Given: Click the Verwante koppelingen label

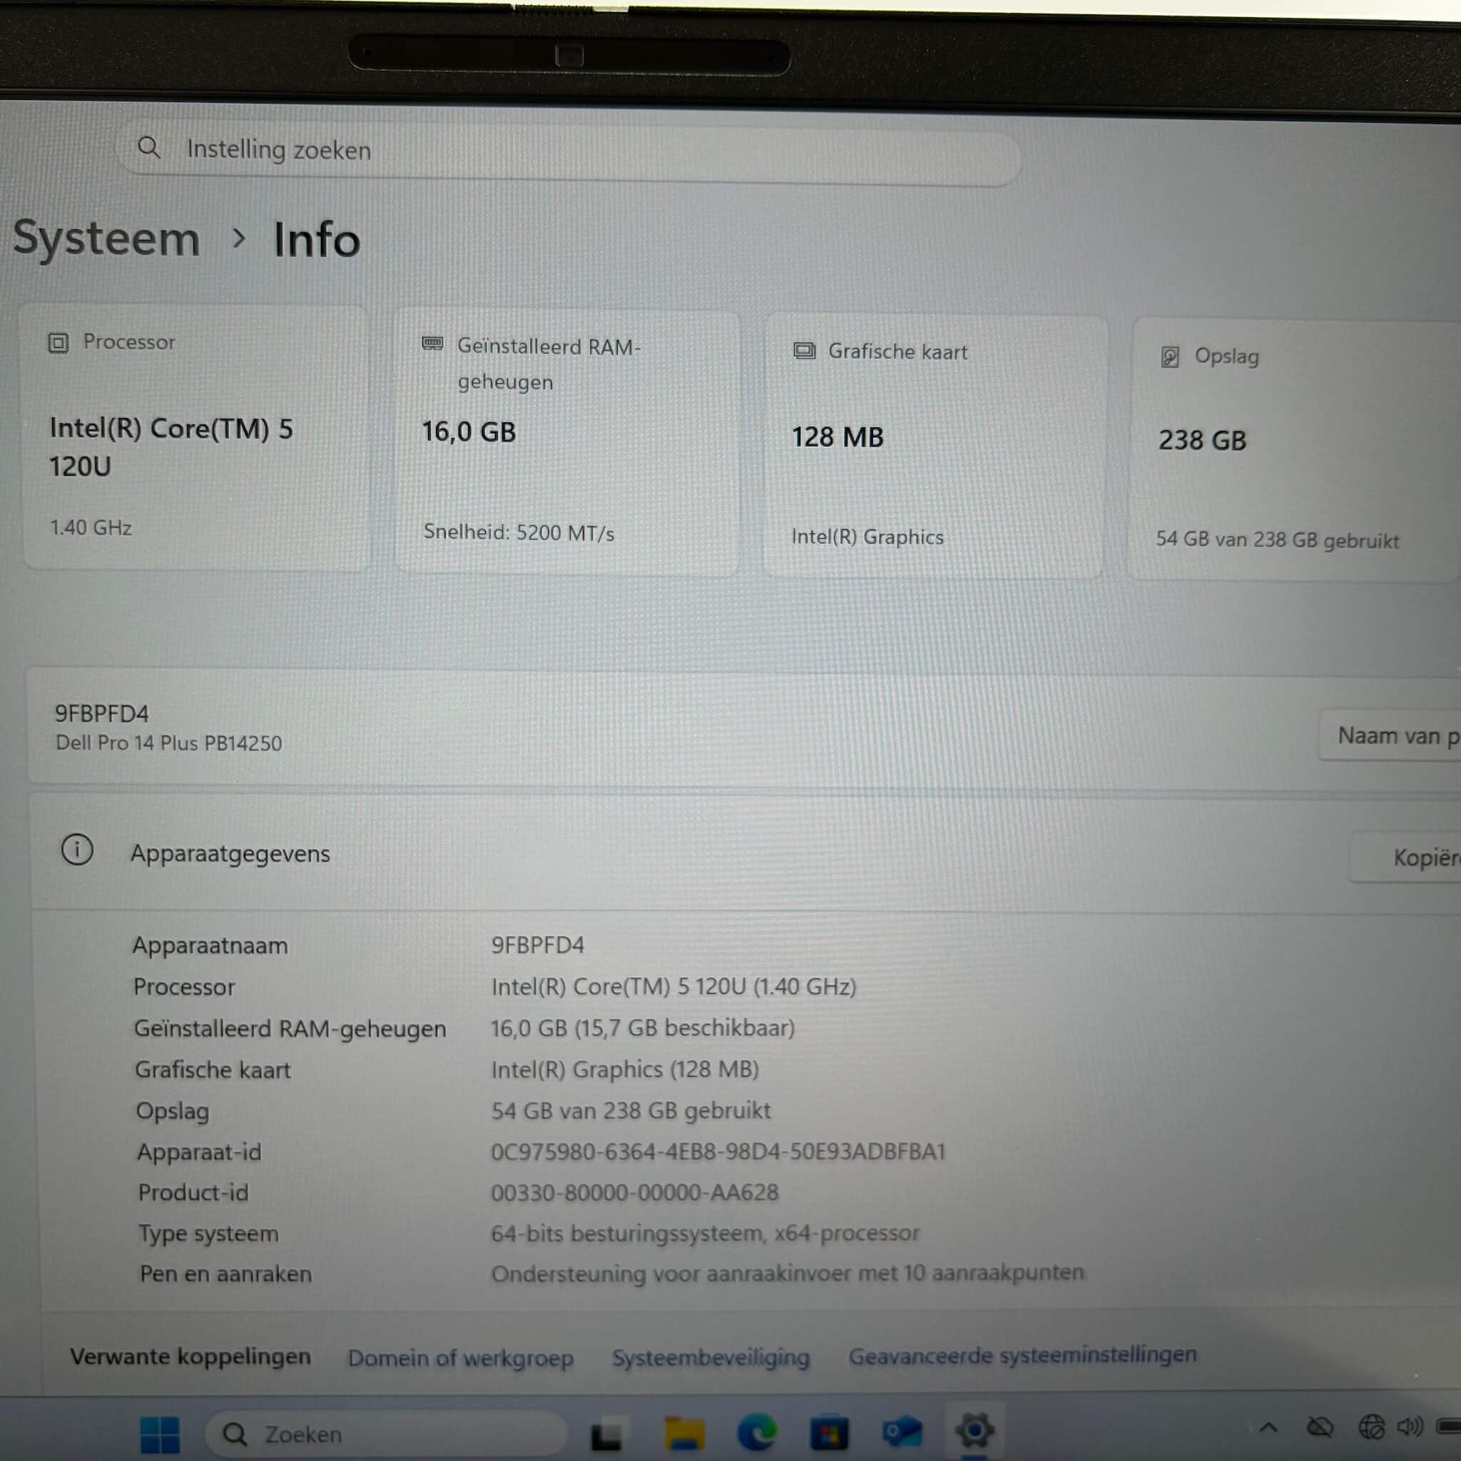Looking at the screenshot, I should tap(190, 1357).
